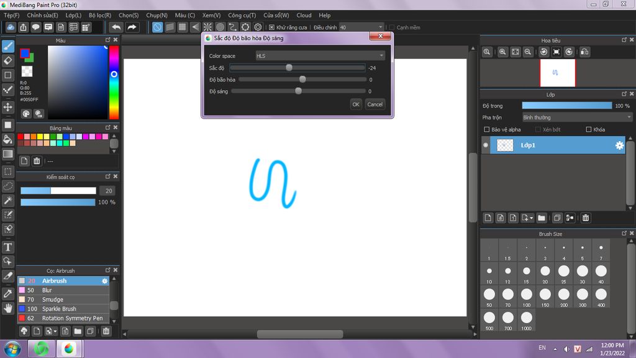The width and height of the screenshot is (636, 358).
Task: Choose brush size 100 preset
Action: (527, 298)
